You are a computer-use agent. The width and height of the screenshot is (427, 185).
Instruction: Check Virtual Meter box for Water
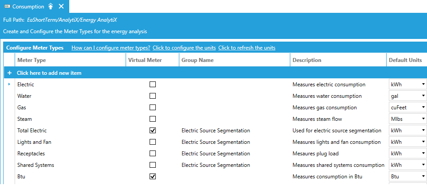point(153,96)
